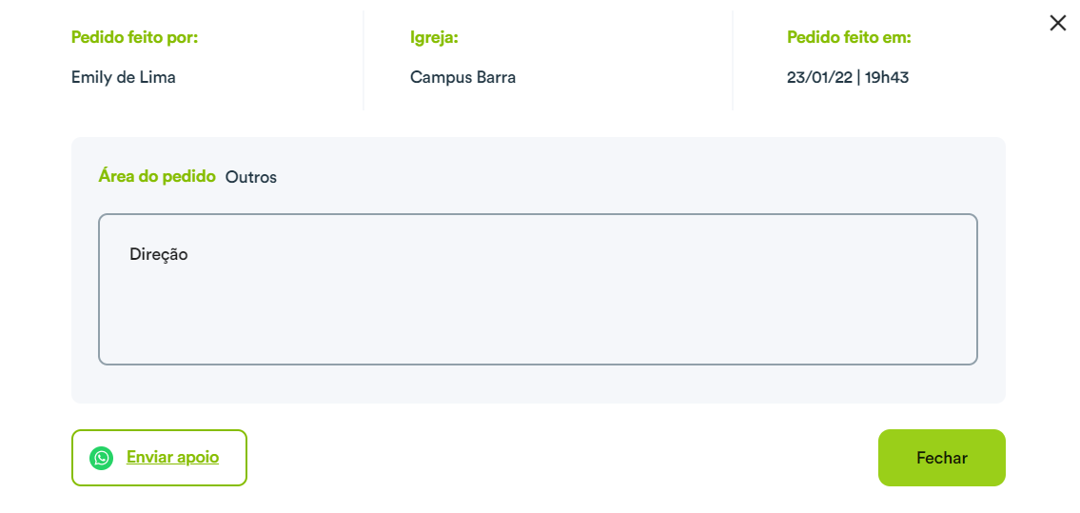Viewport: 1080px width, 513px height.
Task: Click blank padding right of Enviar apoio text
Action: (x=232, y=458)
